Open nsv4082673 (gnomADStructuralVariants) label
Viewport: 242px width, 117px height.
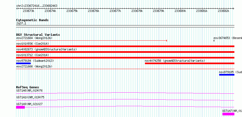point(46,49)
